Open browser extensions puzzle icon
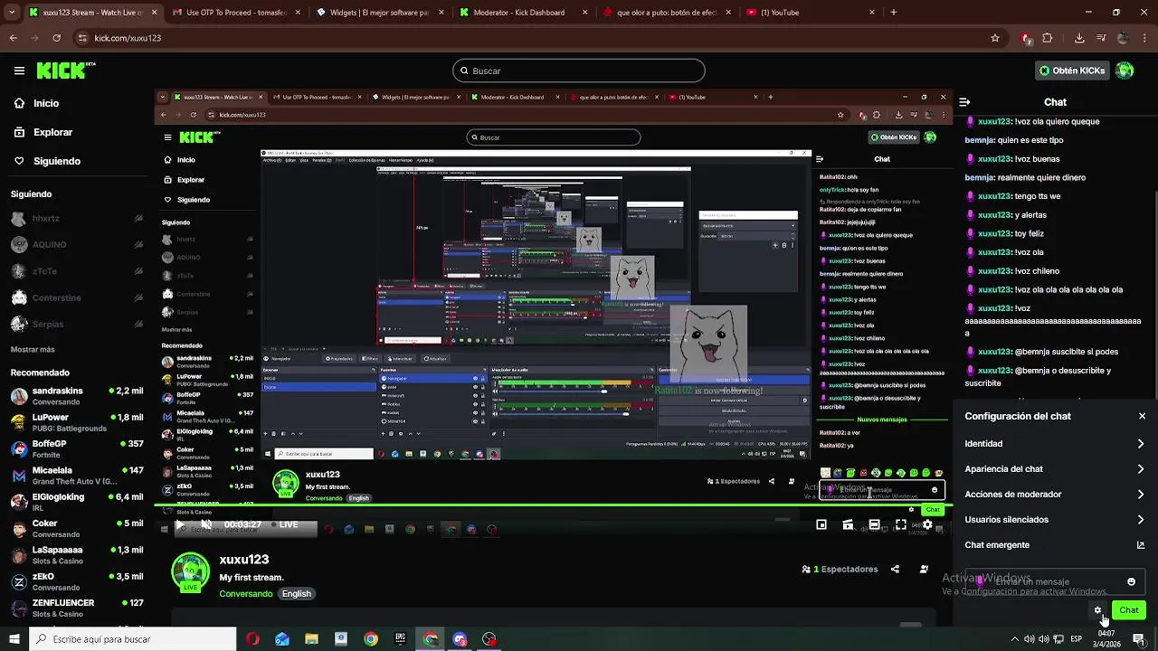The height and width of the screenshot is (651, 1158). point(1048,38)
